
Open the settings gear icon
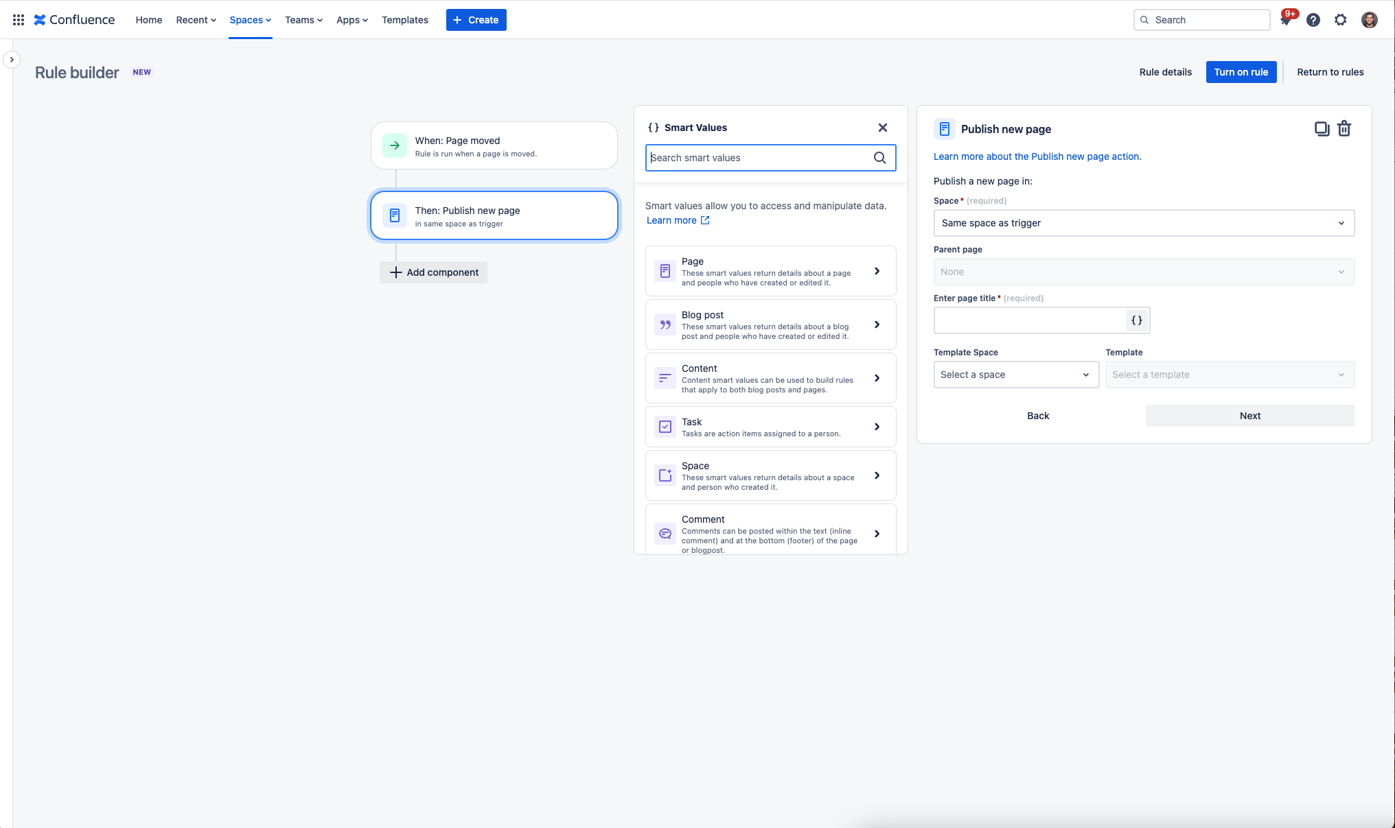coord(1341,20)
